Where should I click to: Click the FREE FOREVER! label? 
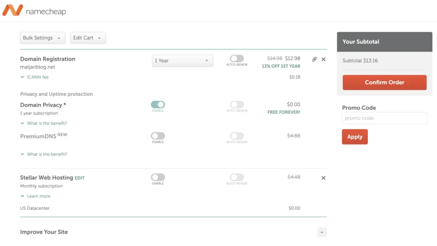[x=284, y=112]
